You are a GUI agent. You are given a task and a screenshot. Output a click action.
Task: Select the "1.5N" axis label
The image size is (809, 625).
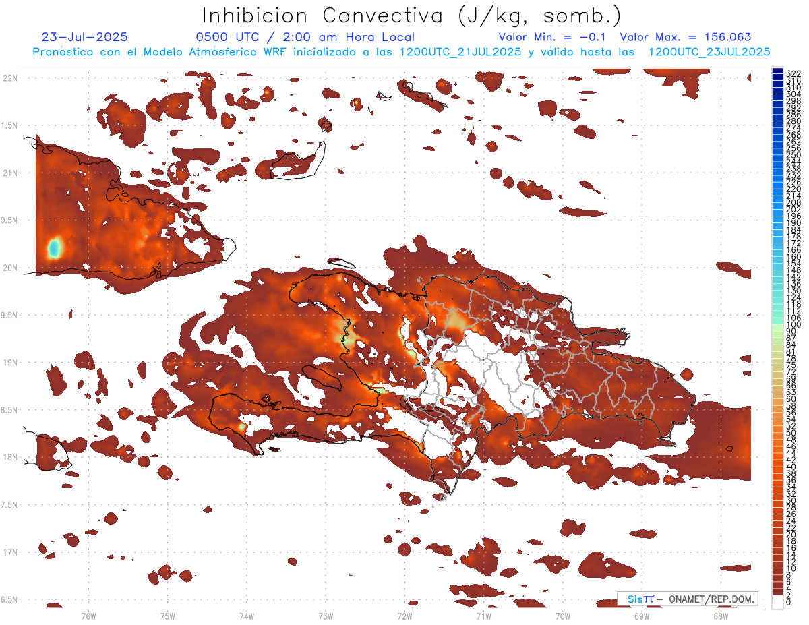(x=9, y=125)
